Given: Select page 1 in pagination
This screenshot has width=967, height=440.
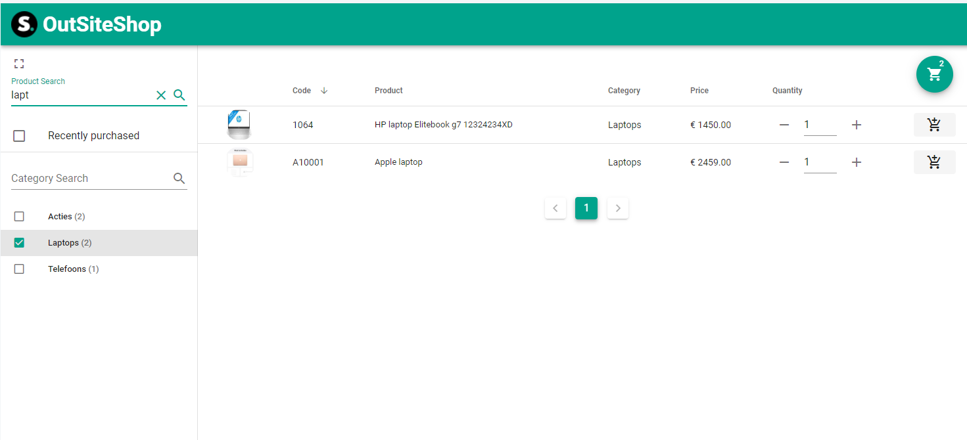Looking at the screenshot, I should (586, 208).
